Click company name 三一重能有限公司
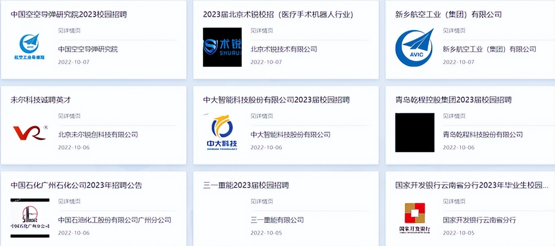Image resolution: width=555 pixels, height=246 pixels. point(277,220)
